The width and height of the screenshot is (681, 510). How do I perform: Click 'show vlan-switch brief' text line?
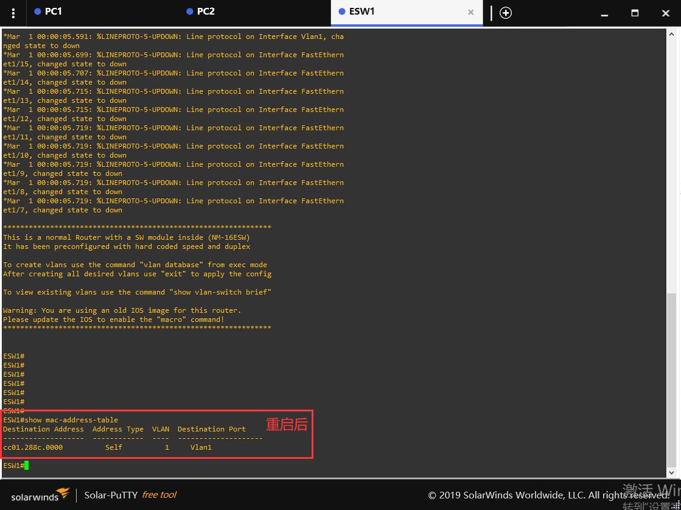(138, 292)
